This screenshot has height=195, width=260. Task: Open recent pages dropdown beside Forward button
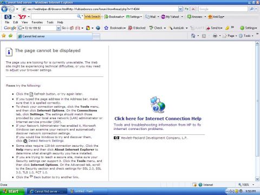click(x=17, y=9)
